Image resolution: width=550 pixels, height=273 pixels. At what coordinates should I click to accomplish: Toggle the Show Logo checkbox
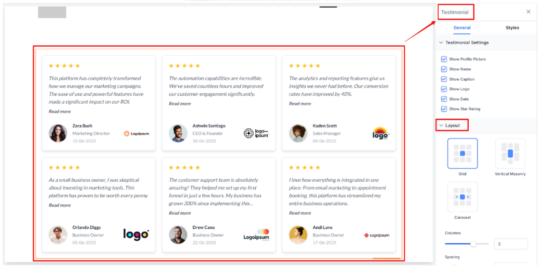pyautogui.click(x=444, y=89)
